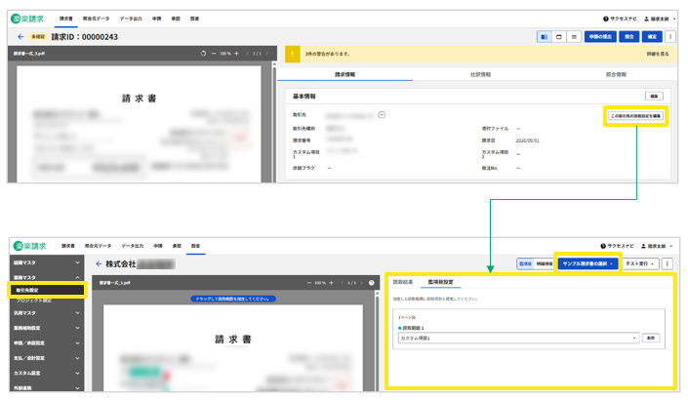This screenshot has width=688, height=402.
Task: Choose the list-only layout icon
Action: pyautogui.click(x=574, y=37)
